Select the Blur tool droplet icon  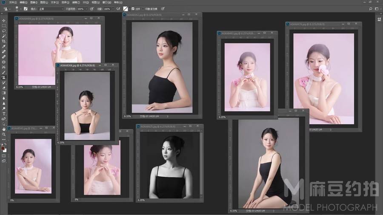click(x=4, y=98)
